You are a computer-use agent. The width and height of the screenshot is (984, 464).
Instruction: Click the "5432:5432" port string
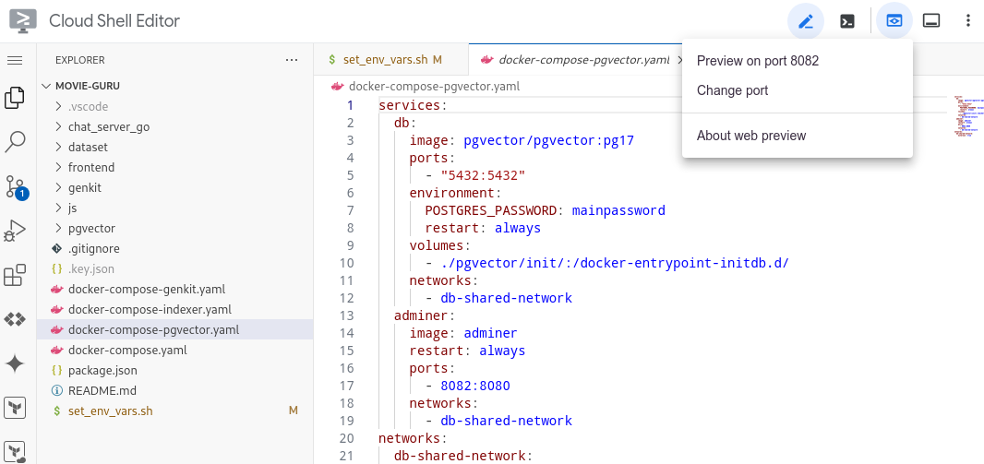[483, 175]
